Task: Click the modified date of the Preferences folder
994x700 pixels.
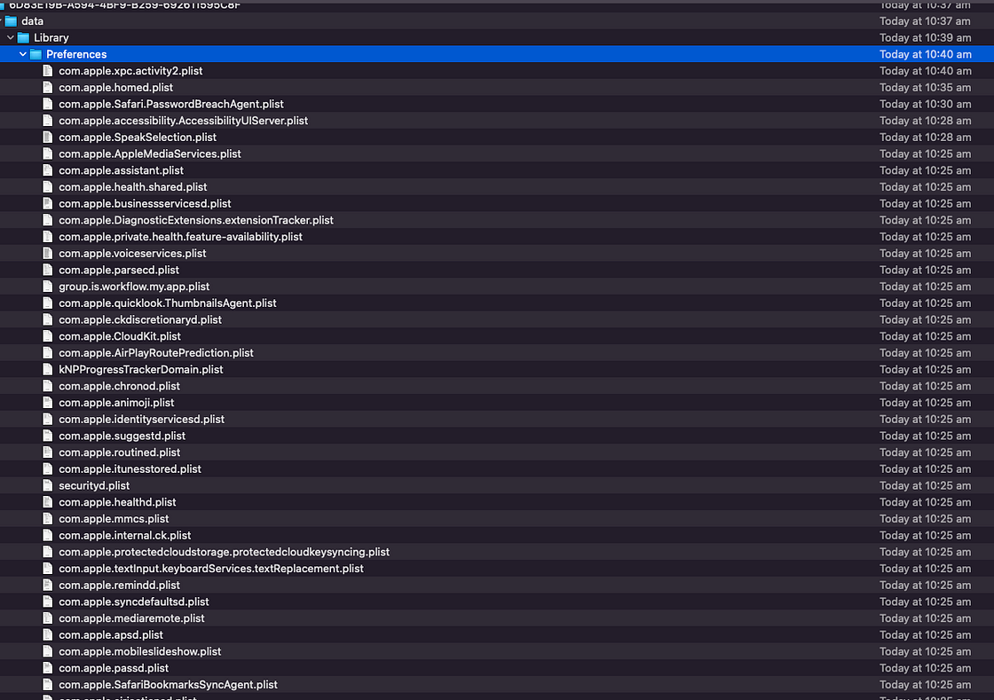Action: (x=925, y=54)
